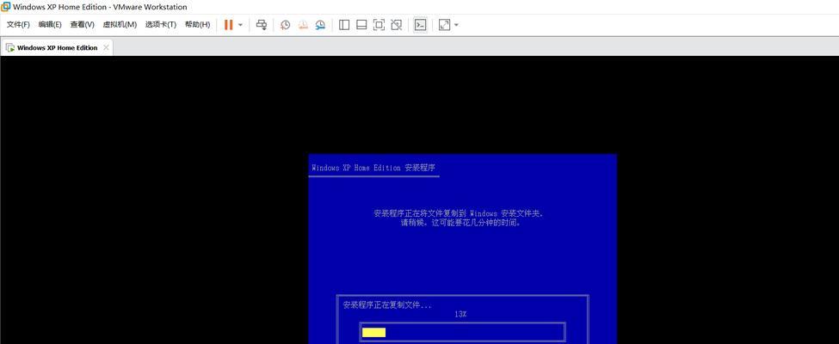This screenshot has height=344, width=839.
Task: Open the 查看(V) menu
Action: 82,25
